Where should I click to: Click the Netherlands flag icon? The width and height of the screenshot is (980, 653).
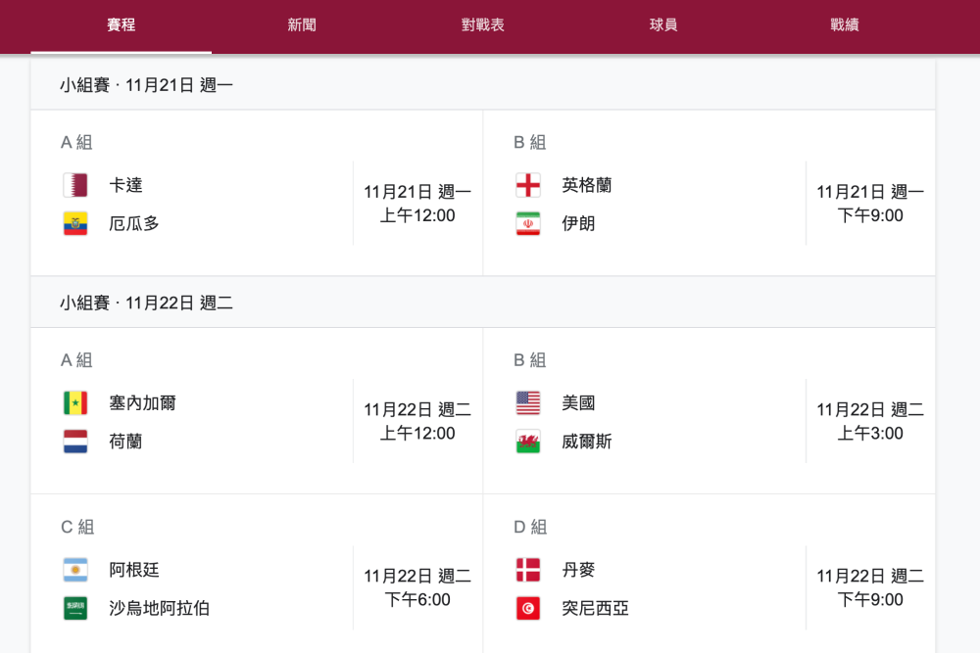[x=75, y=442]
